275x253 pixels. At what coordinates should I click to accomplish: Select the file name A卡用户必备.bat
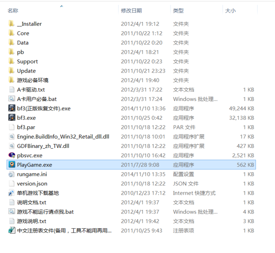coord(37,99)
